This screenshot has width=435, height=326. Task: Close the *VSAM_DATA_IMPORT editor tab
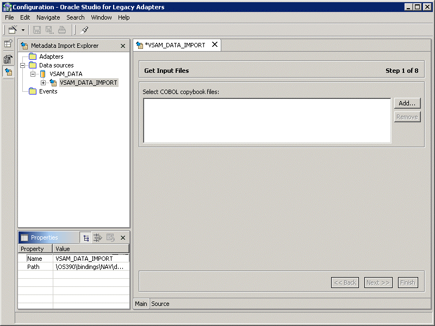click(x=214, y=45)
